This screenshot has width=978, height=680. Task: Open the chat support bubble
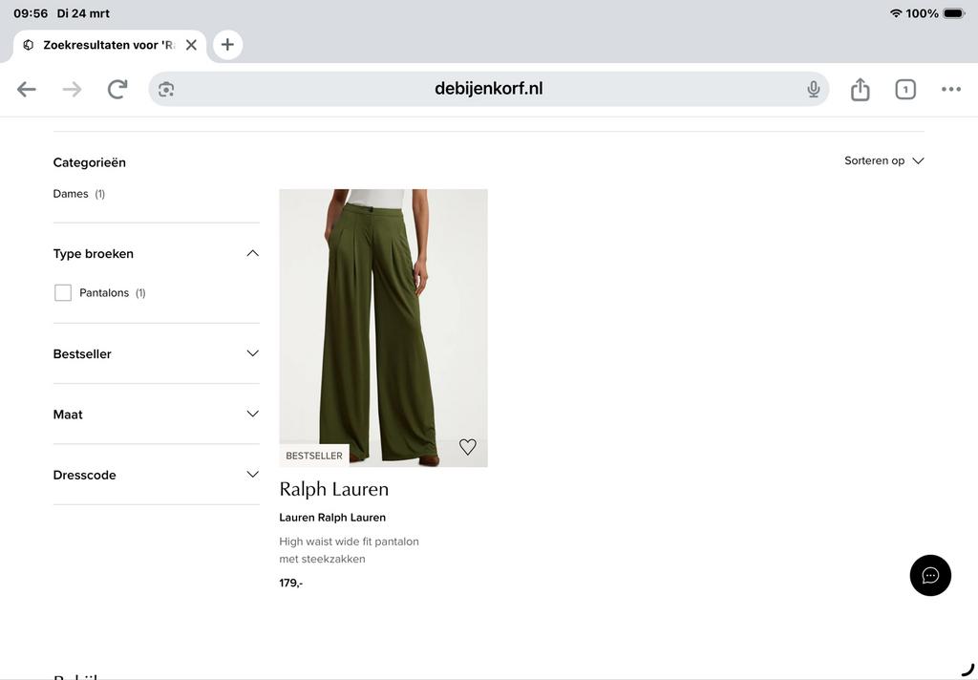coord(929,575)
